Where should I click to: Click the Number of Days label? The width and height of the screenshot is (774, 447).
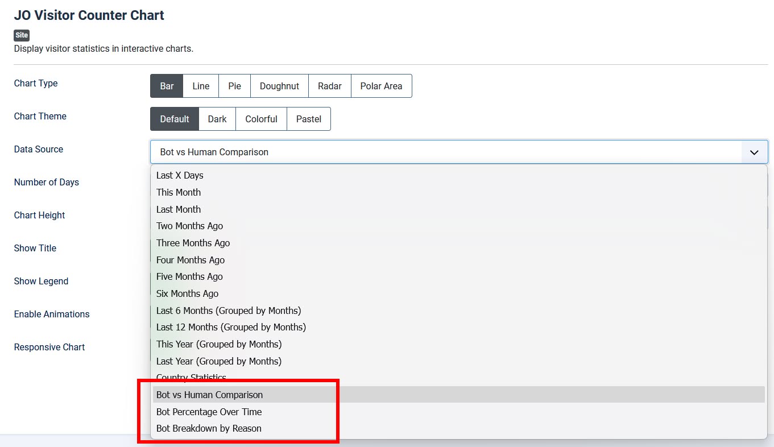[x=47, y=182]
